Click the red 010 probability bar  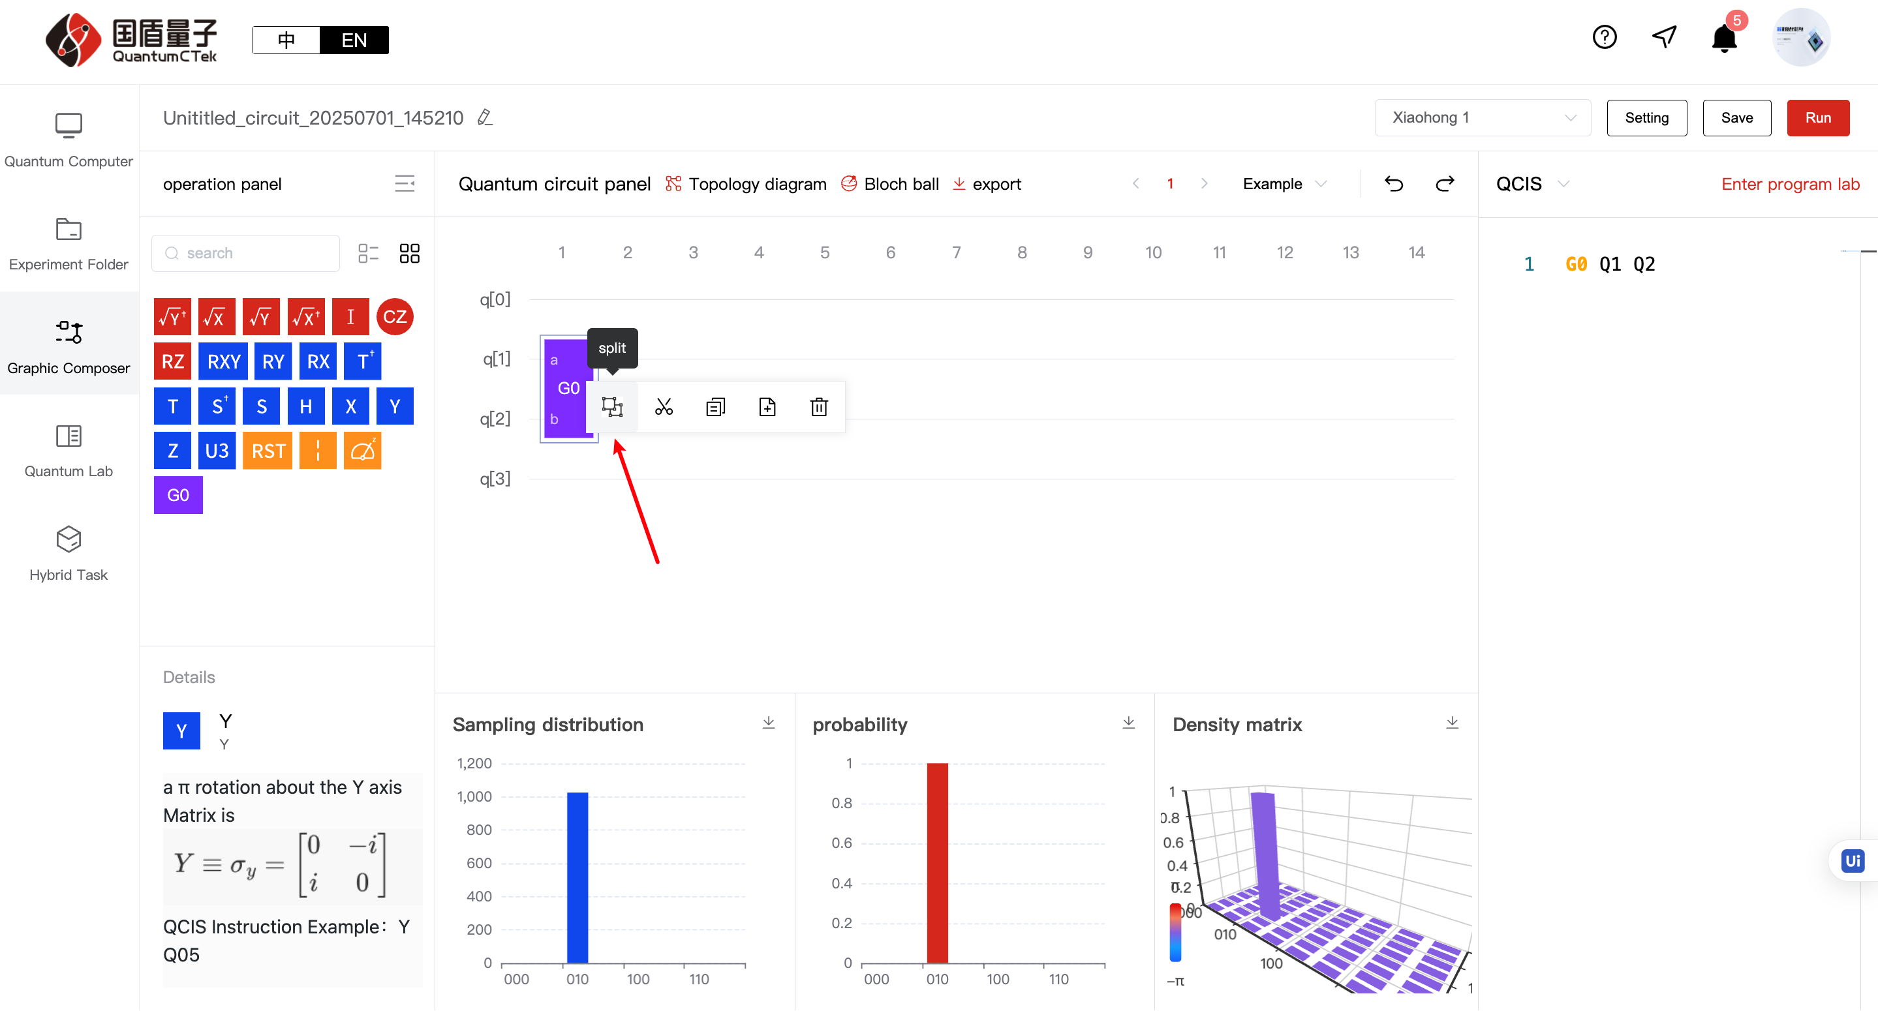coord(937,862)
